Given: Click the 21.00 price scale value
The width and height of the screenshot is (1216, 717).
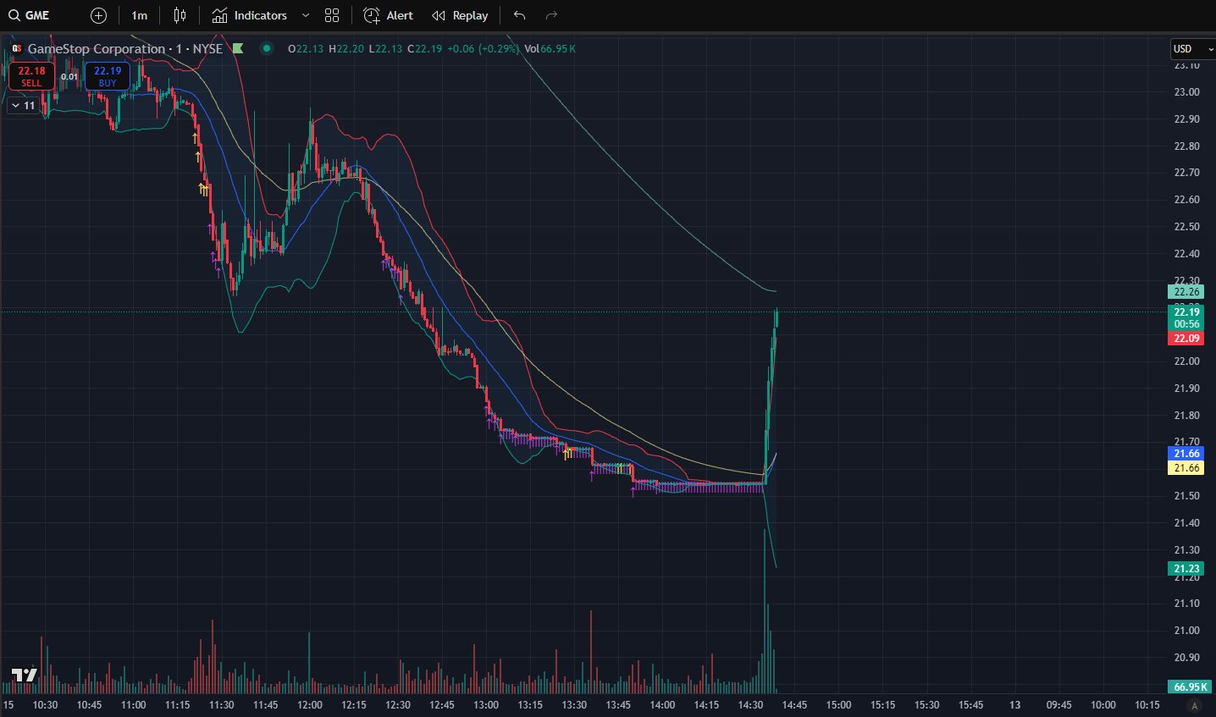Looking at the screenshot, I should pos(1186,631).
